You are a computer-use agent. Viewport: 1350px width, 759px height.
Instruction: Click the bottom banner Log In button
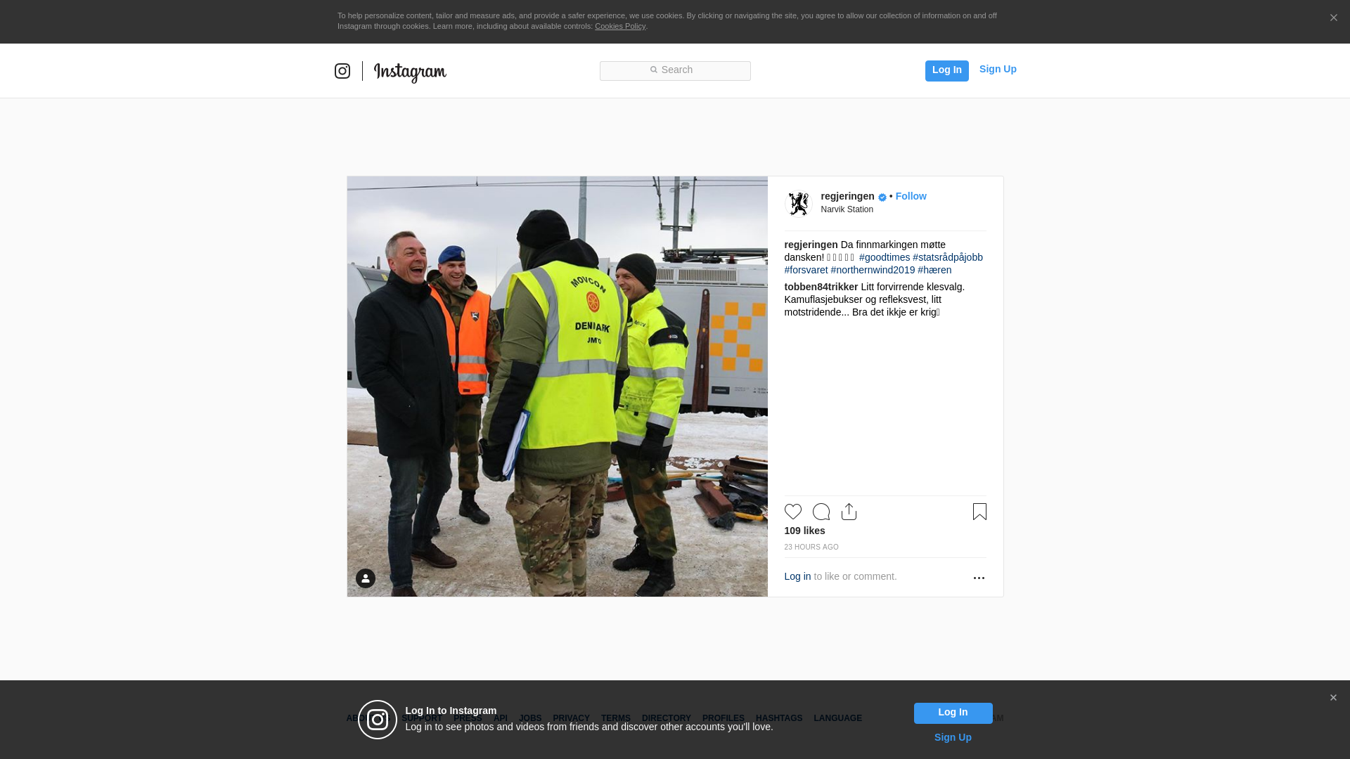pos(953,713)
